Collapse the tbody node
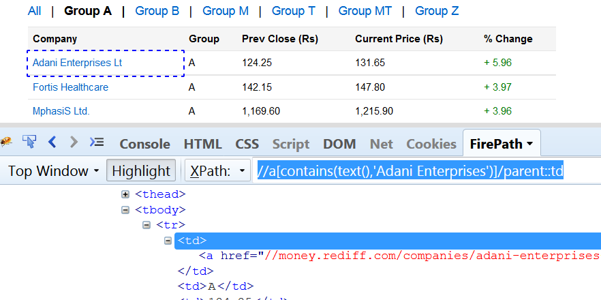Image resolution: width=601 pixels, height=300 pixels. [125, 210]
